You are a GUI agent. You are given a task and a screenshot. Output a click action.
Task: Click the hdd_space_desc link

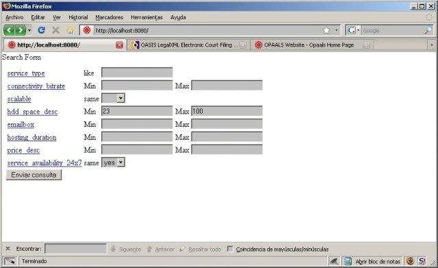32,112
